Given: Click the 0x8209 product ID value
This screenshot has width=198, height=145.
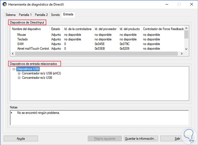Looking at the screenshot, I should point(124,49).
